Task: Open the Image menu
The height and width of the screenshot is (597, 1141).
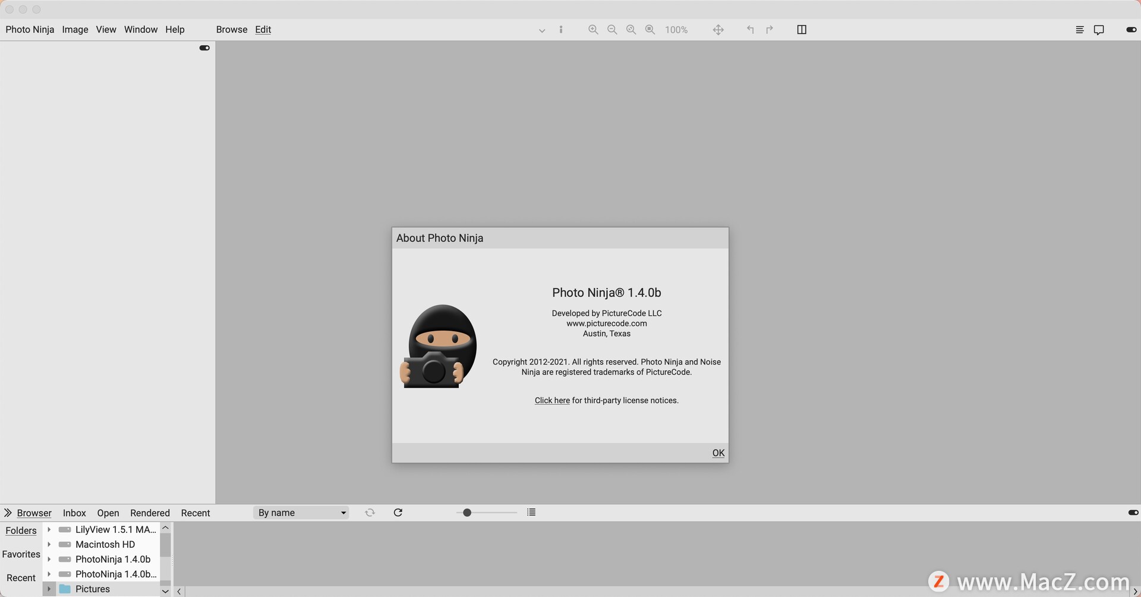Action: 75,30
